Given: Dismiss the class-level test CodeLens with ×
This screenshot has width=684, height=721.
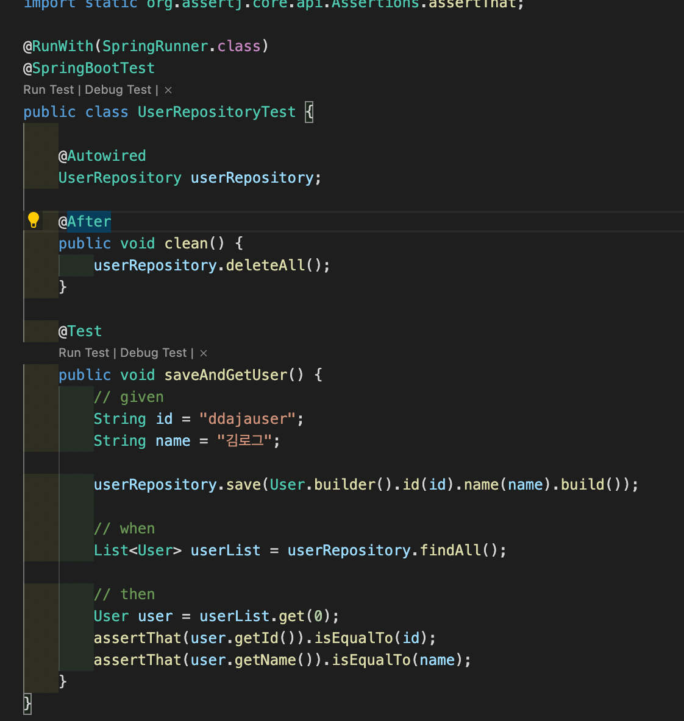Looking at the screenshot, I should point(168,90).
